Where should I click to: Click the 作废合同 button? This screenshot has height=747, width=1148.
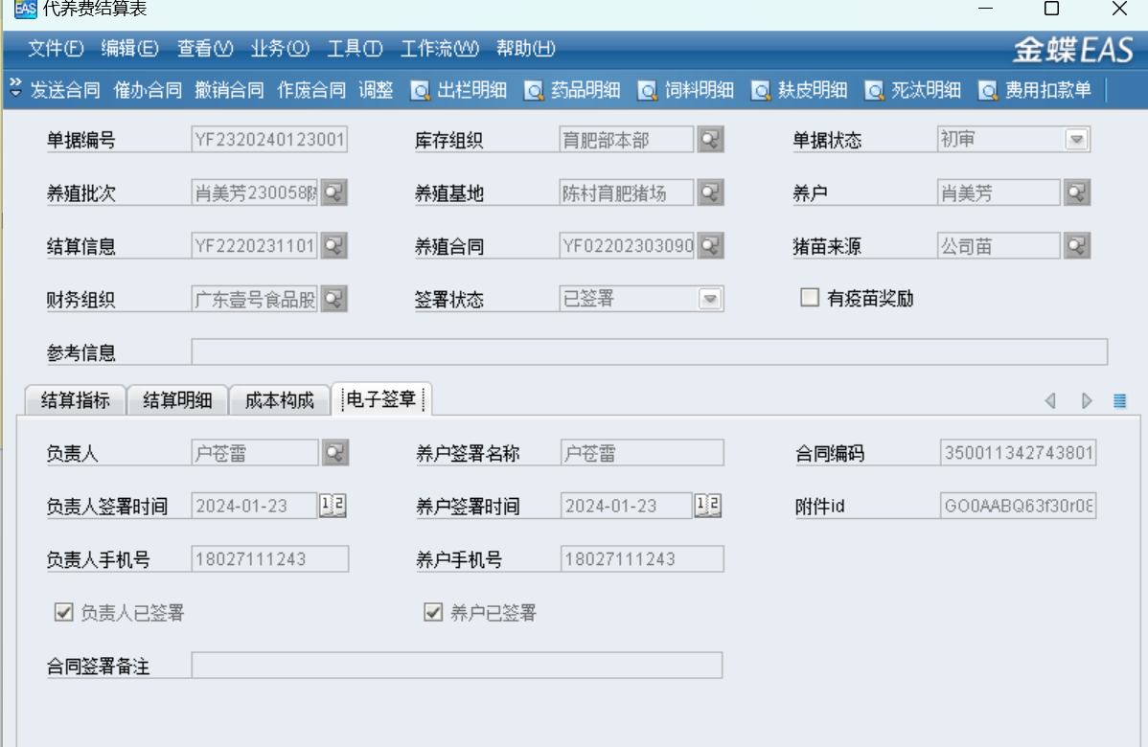coord(311,91)
